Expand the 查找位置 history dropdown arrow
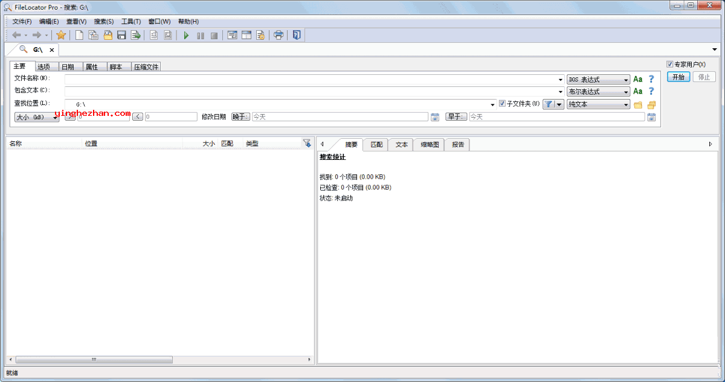 492,104
